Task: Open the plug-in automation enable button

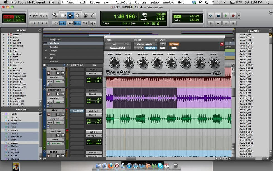Action: click(163, 44)
